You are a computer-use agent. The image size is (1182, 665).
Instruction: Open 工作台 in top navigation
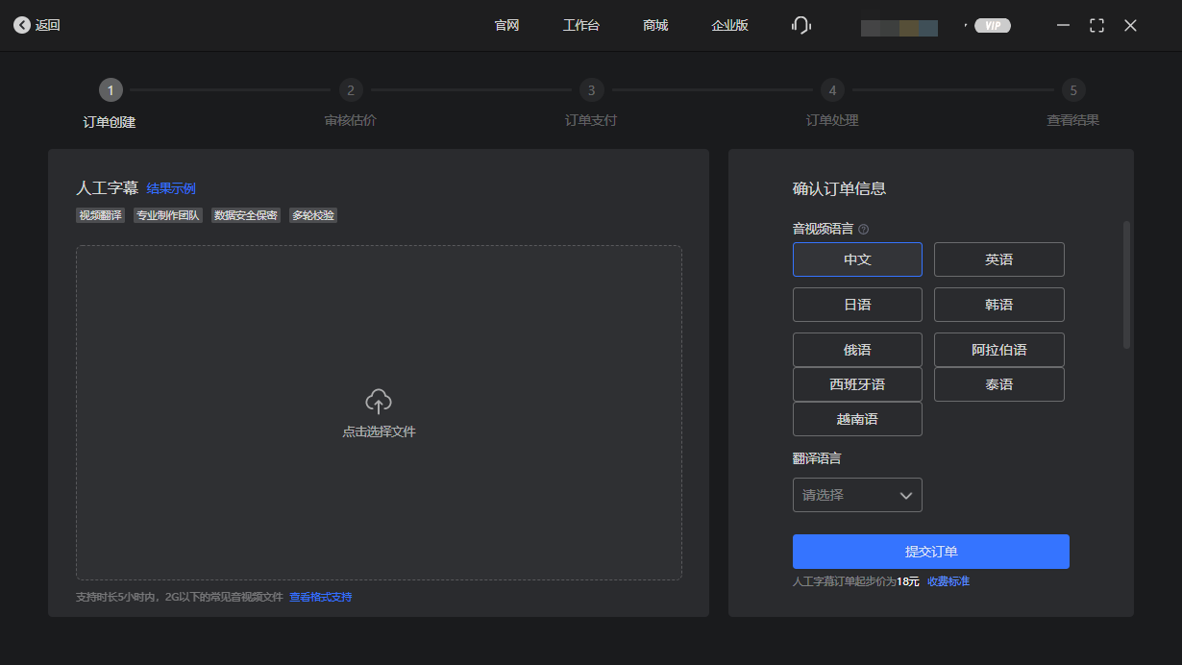click(580, 26)
